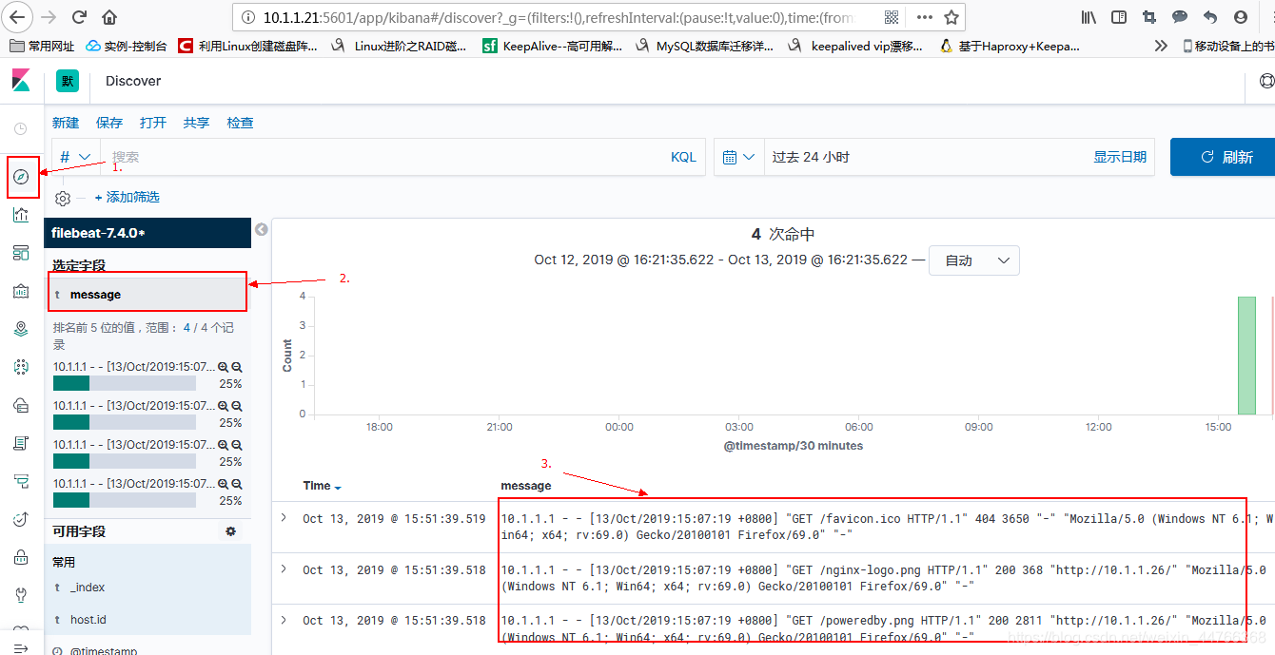Open the Visualize chart icon in sidebar

tap(21, 215)
